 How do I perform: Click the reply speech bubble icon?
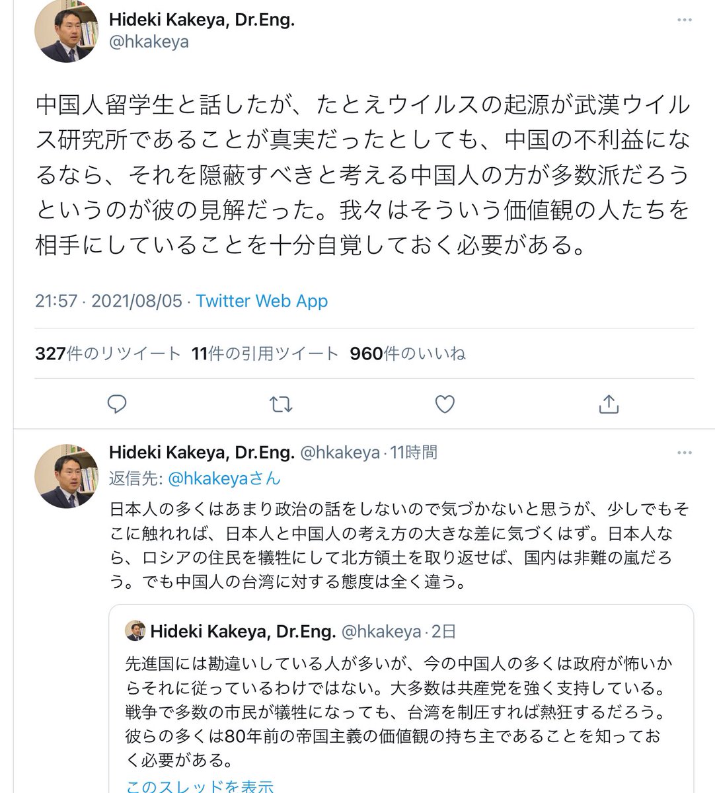pos(117,404)
